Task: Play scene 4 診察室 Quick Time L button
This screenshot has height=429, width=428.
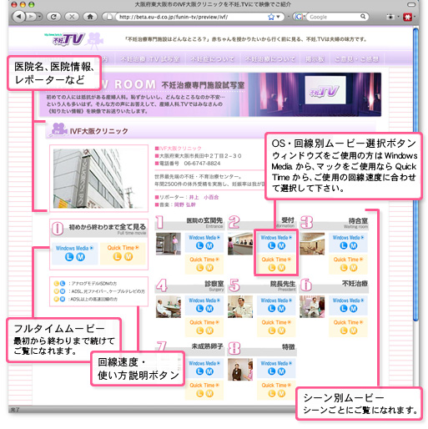Action: (199, 331)
